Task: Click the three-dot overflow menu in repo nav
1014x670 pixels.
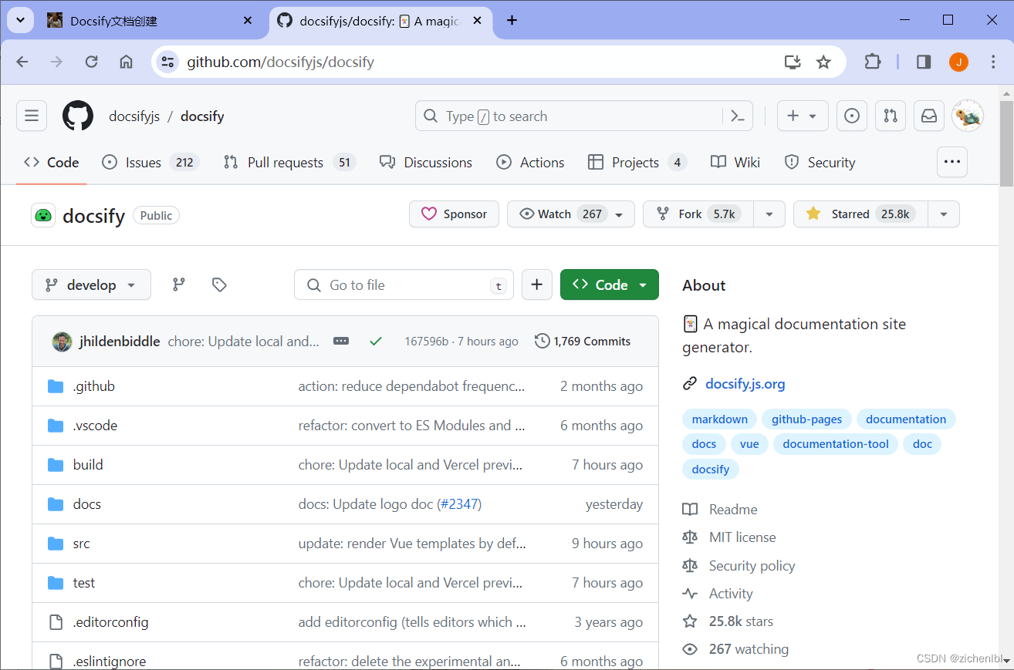Action: coord(952,162)
